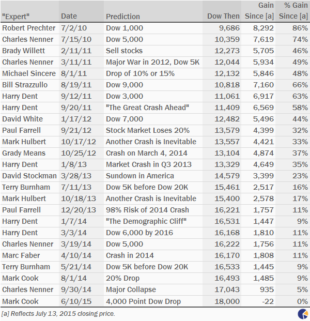Viewport: 310px width, 321px height.
Task: Select the Marc Faber name cell
Action: coord(21,255)
